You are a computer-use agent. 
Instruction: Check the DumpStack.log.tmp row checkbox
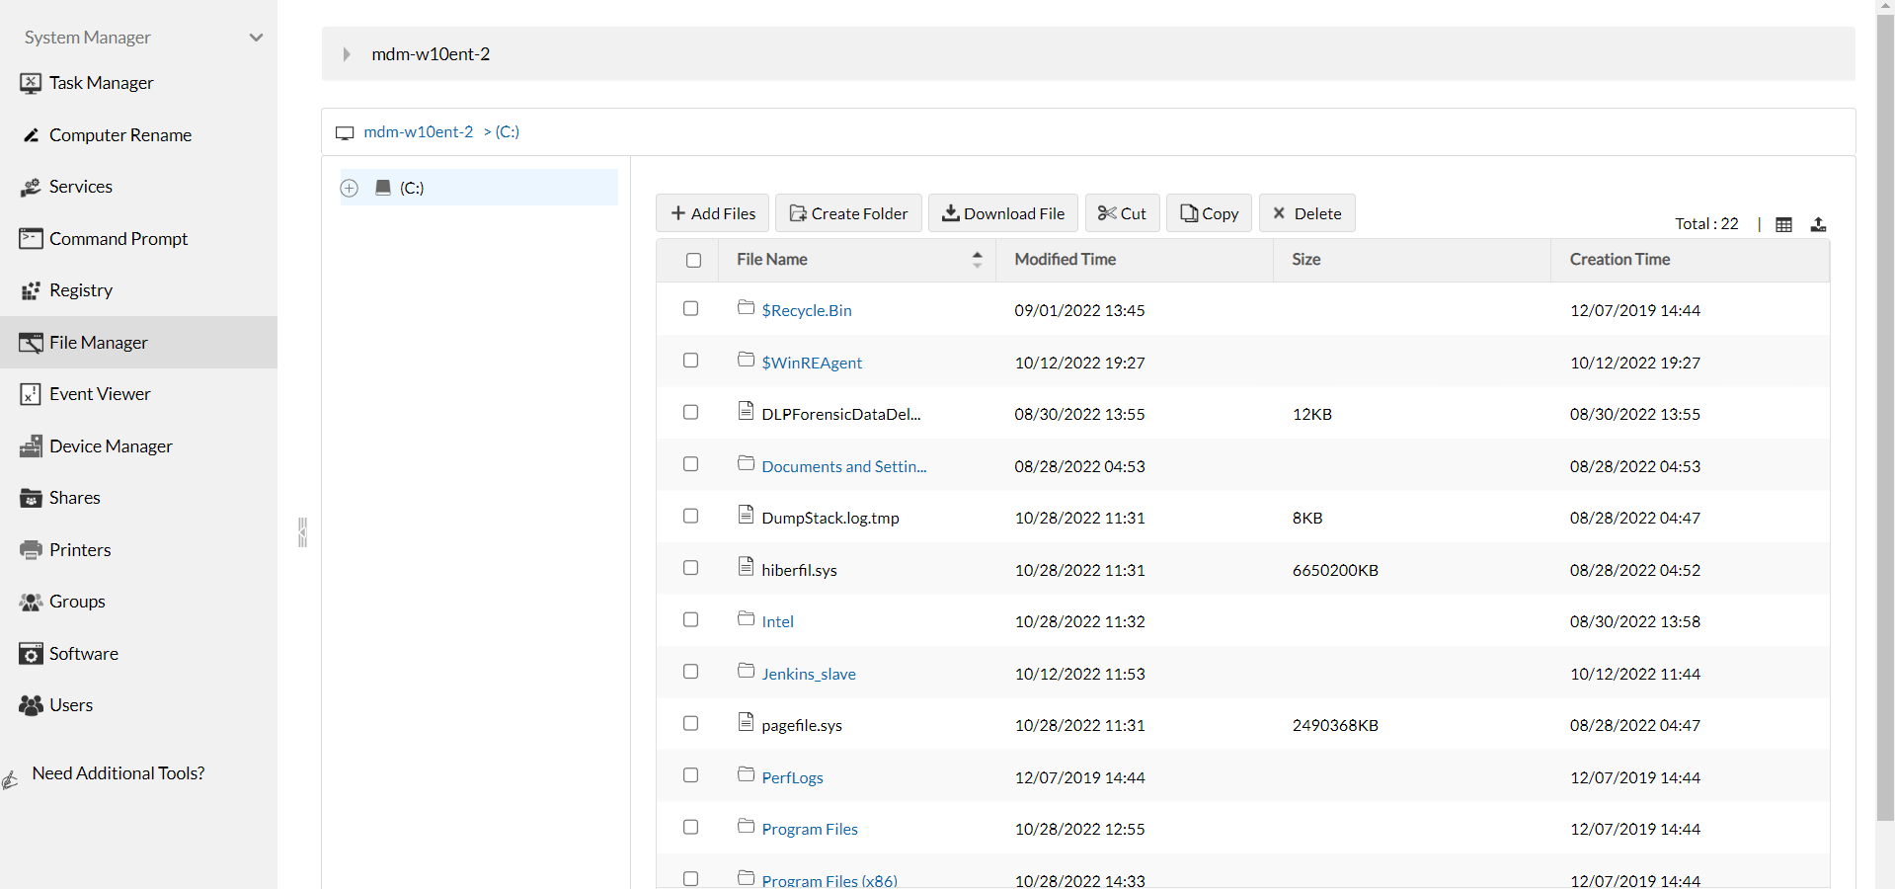(690, 516)
